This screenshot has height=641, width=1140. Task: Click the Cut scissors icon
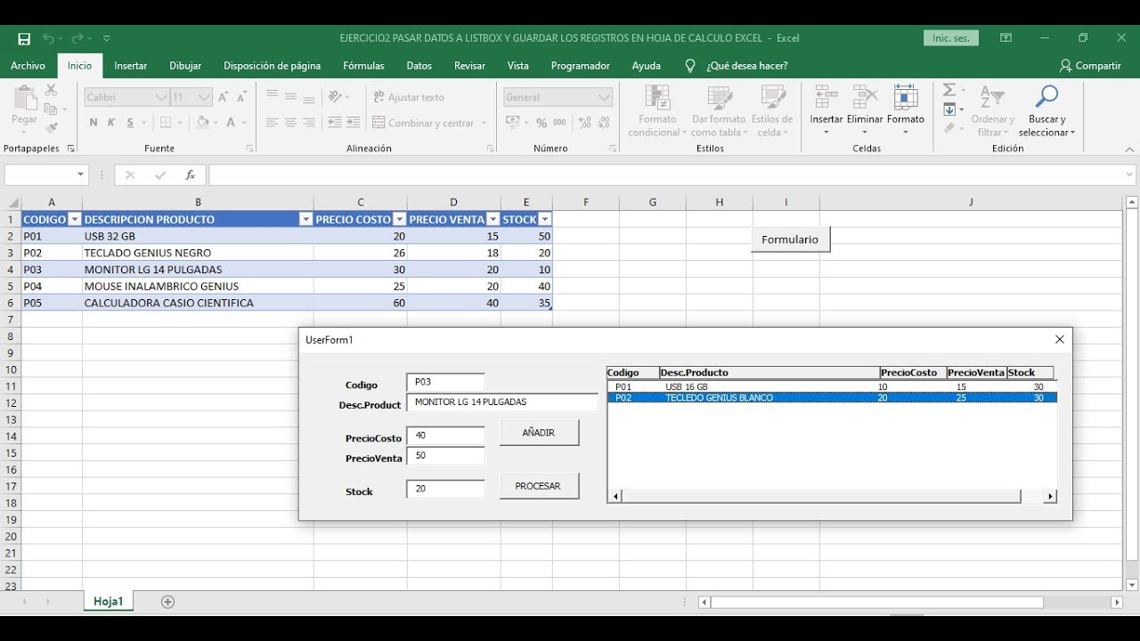tap(51, 91)
